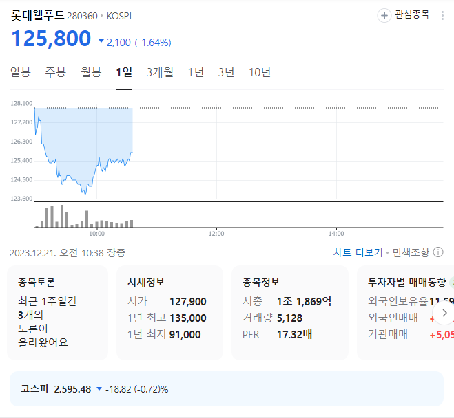Select the 3개월 chart tab
The width and height of the screenshot is (454, 418).
pos(160,72)
